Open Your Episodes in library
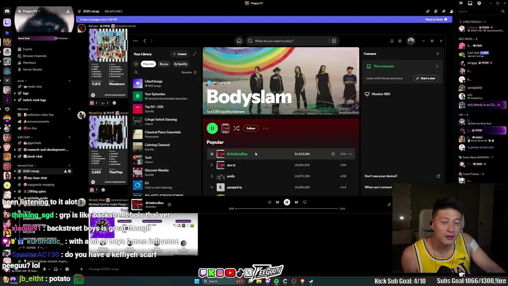508x286 pixels. pos(165,96)
